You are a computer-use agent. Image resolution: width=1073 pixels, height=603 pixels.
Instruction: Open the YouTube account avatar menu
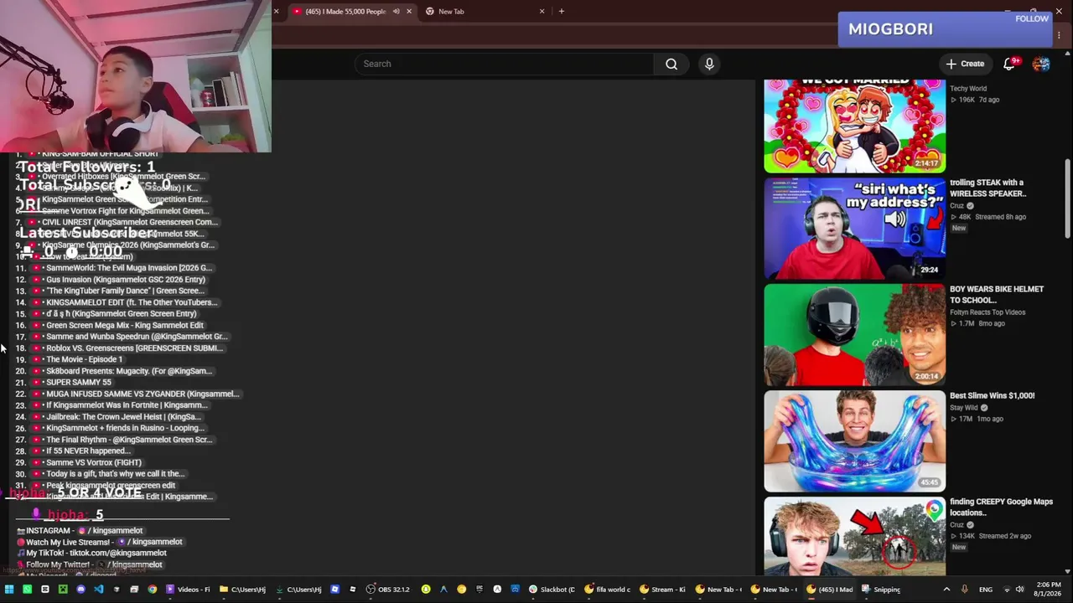[1041, 64]
